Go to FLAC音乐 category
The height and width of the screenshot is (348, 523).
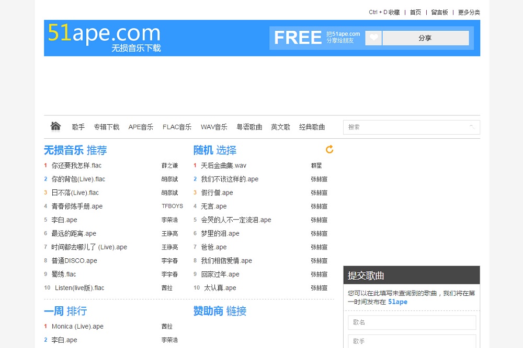(x=177, y=127)
